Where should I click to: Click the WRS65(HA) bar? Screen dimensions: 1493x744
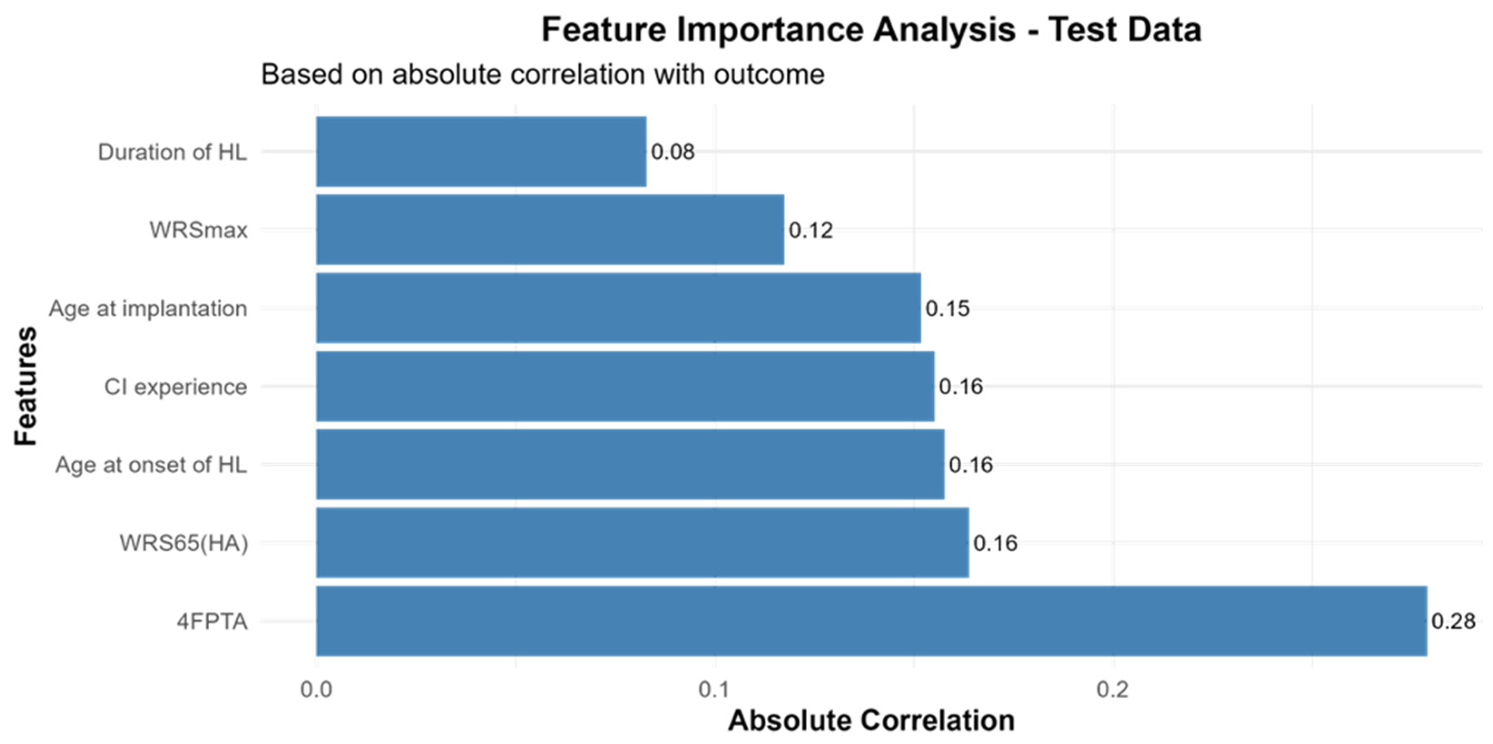[x=642, y=543]
